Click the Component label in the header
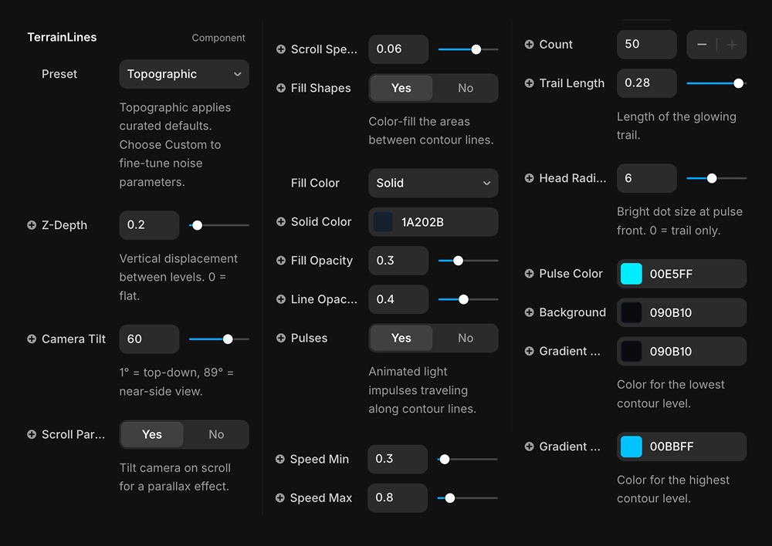This screenshot has height=546, width=772. point(218,38)
